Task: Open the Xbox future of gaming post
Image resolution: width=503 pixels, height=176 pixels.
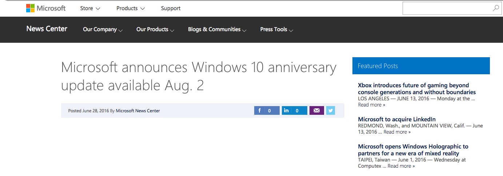Action: [417, 89]
